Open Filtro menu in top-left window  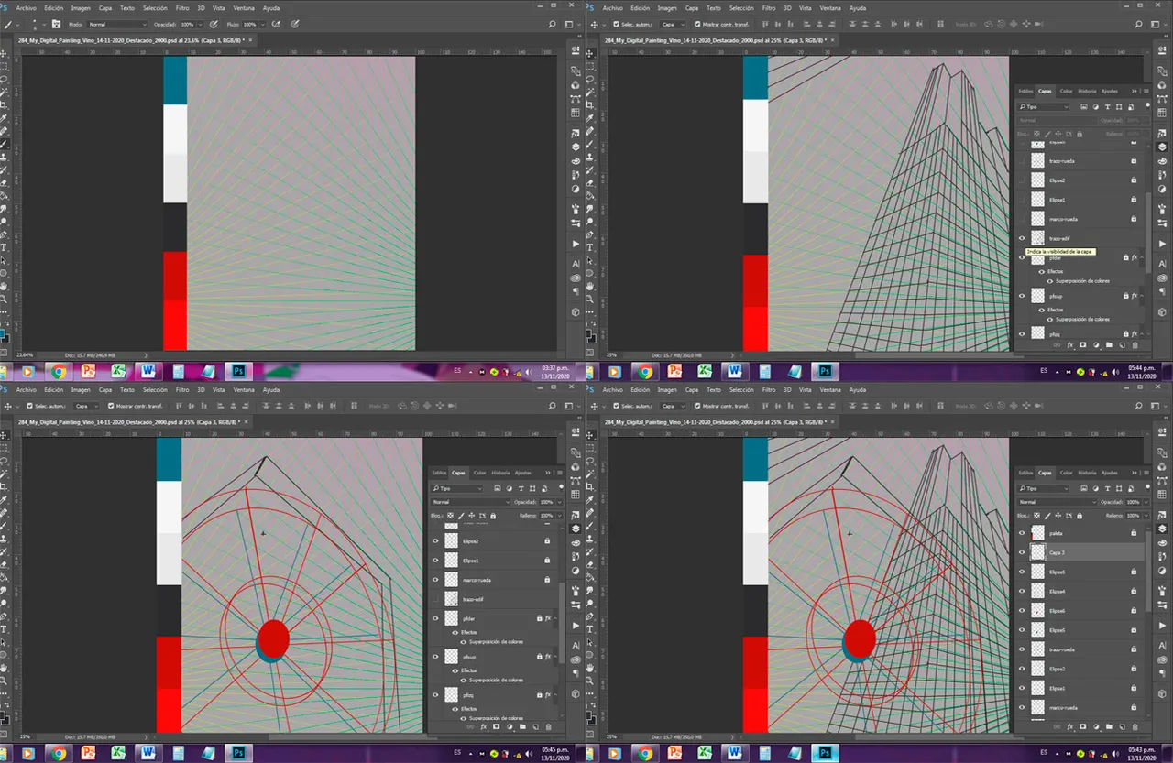[x=182, y=7]
